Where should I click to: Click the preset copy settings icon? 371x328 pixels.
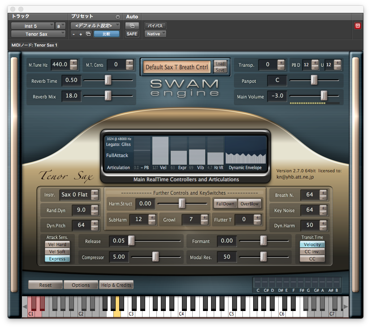click(88, 34)
